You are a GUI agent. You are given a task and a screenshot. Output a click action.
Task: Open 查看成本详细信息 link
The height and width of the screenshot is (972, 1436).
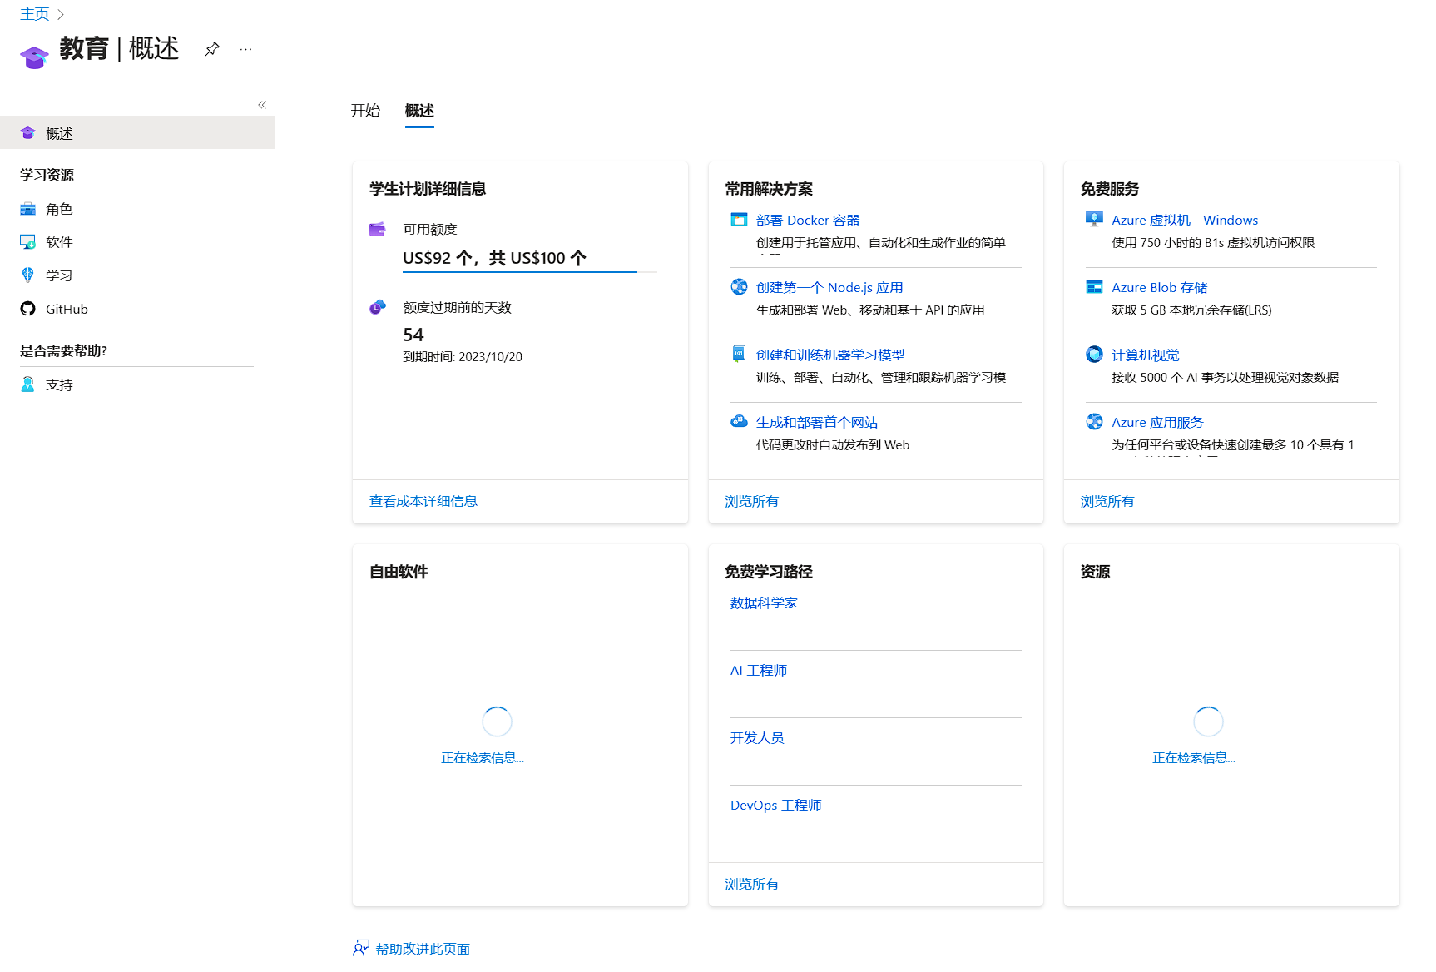pyautogui.click(x=423, y=501)
